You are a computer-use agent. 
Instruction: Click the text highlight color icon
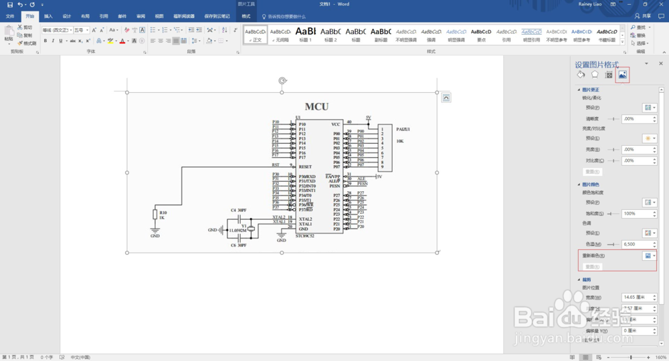(x=110, y=41)
